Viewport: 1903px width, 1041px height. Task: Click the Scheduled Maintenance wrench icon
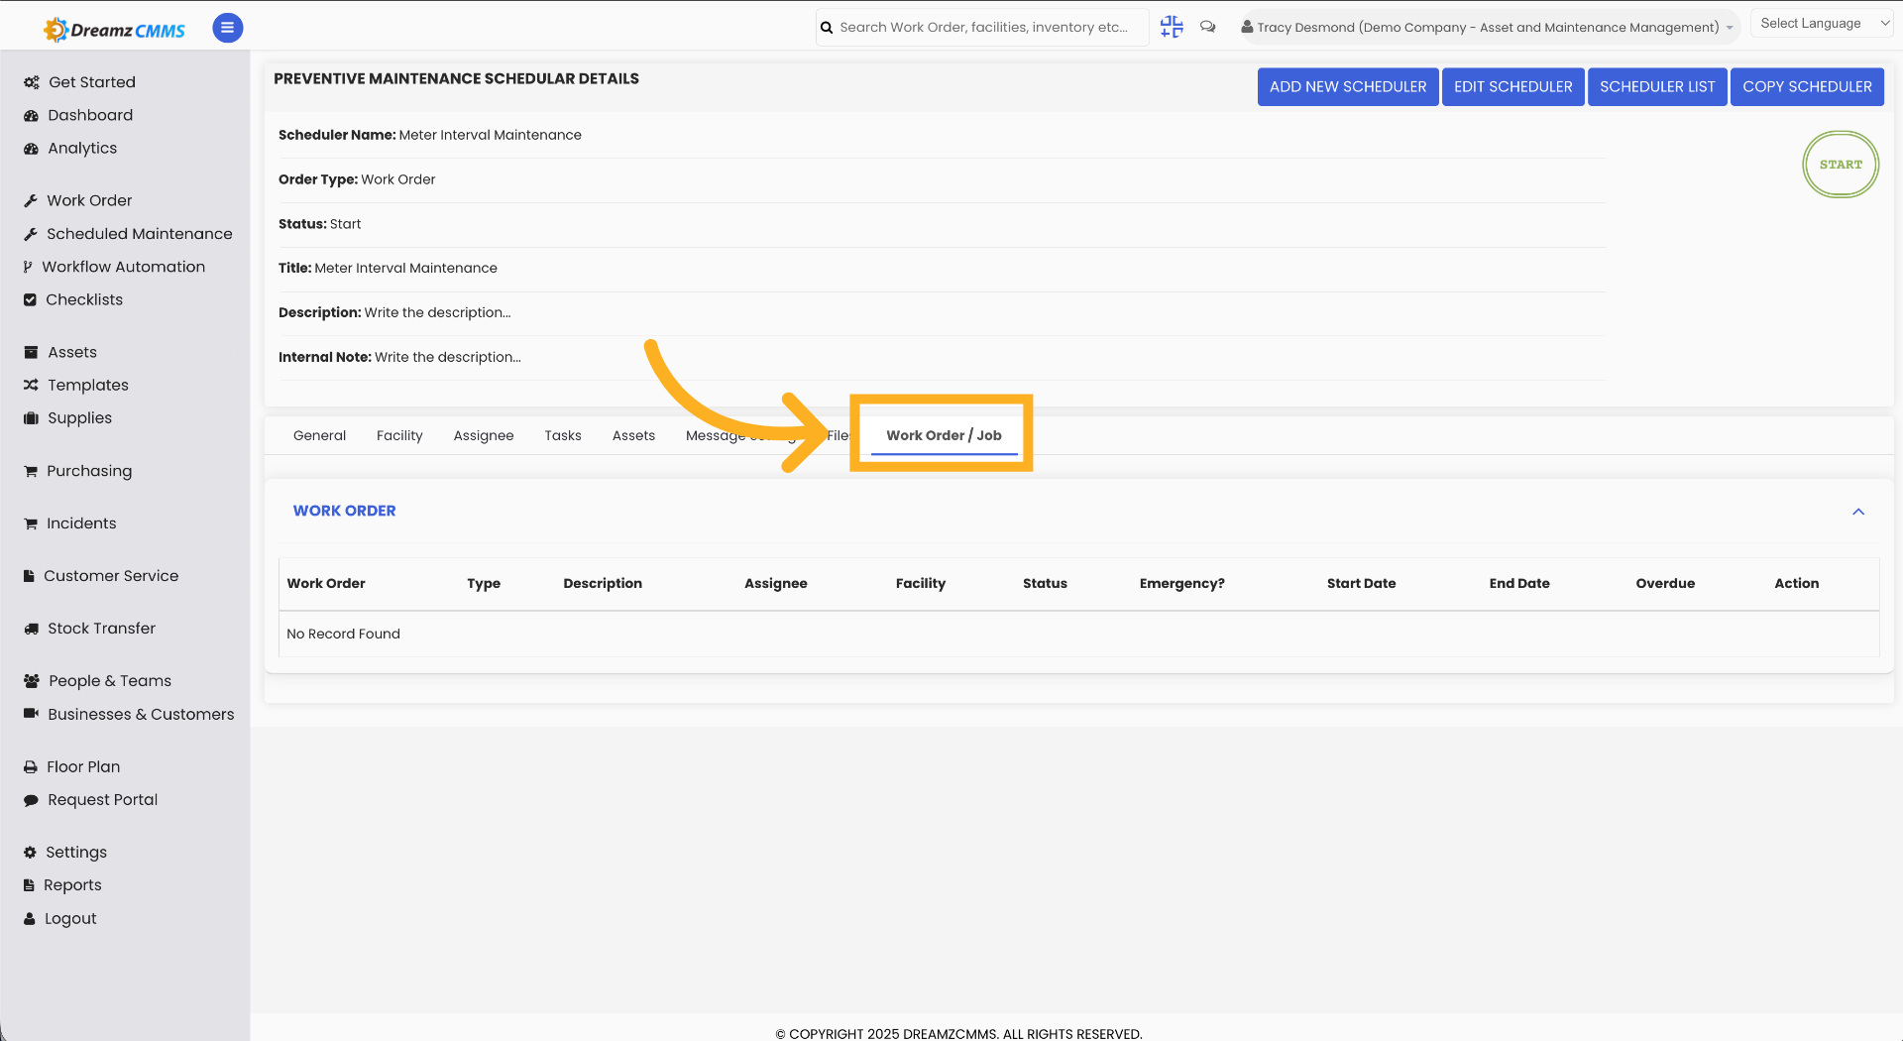pos(31,234)
